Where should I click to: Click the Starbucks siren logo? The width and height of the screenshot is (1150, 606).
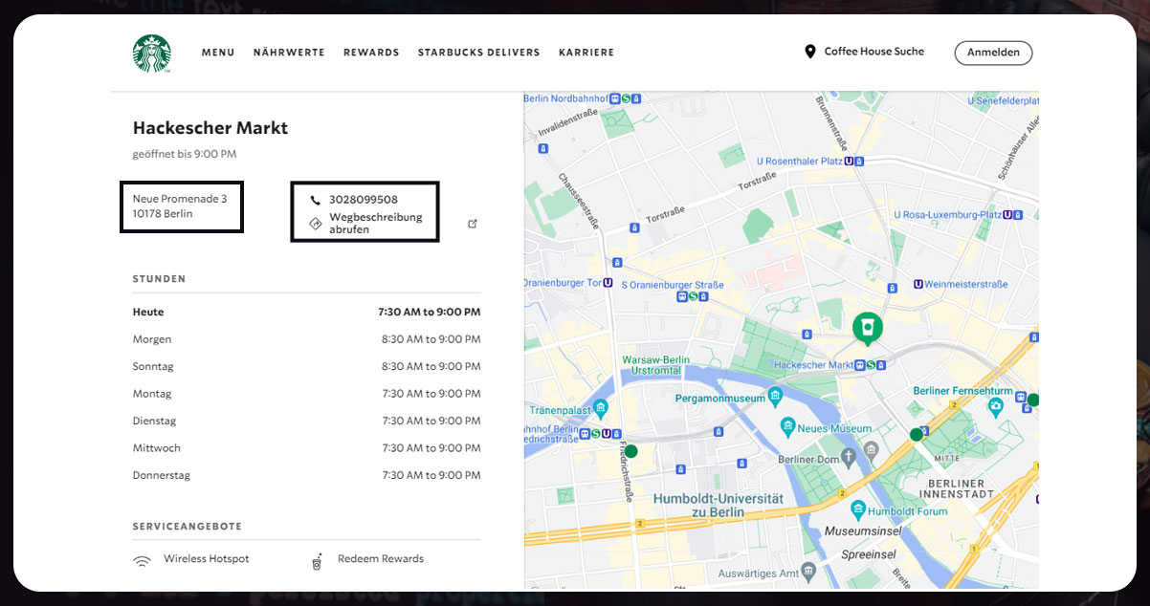pyautogui.click(x=151, y=54)
